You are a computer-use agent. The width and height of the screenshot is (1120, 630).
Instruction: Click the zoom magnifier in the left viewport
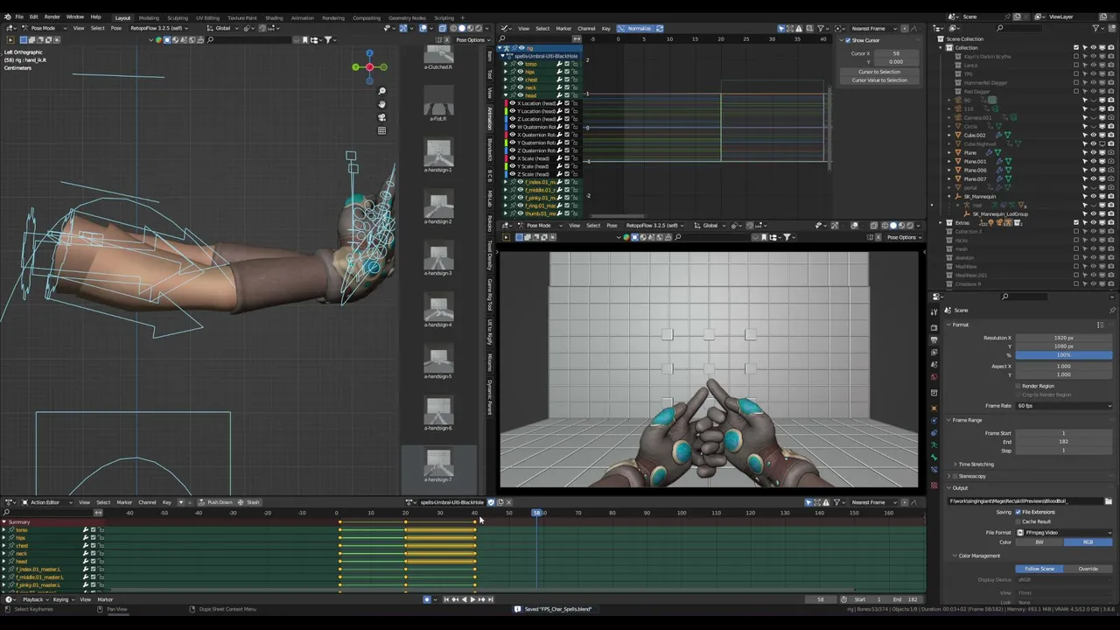pos(381,92)
